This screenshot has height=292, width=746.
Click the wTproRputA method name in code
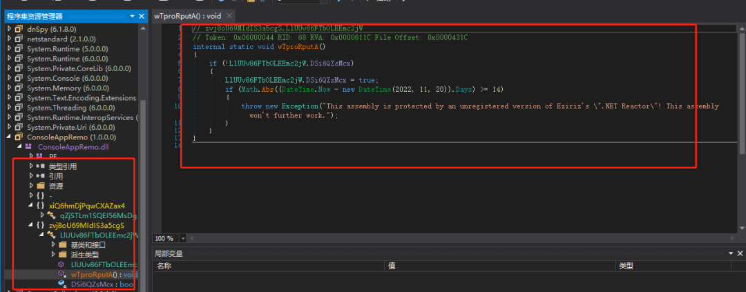[297, 47]
